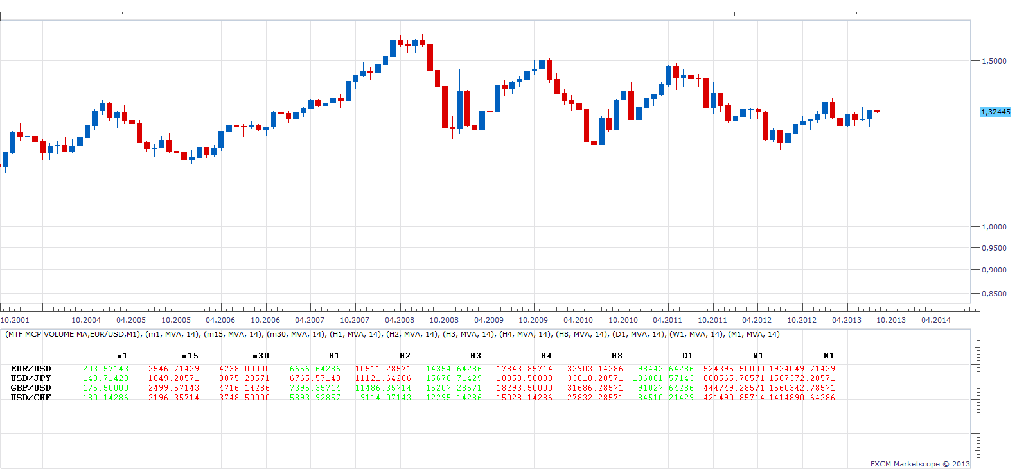1017x469 pixels.
Task: Click the D1 column header
Action: pos(687,356)
